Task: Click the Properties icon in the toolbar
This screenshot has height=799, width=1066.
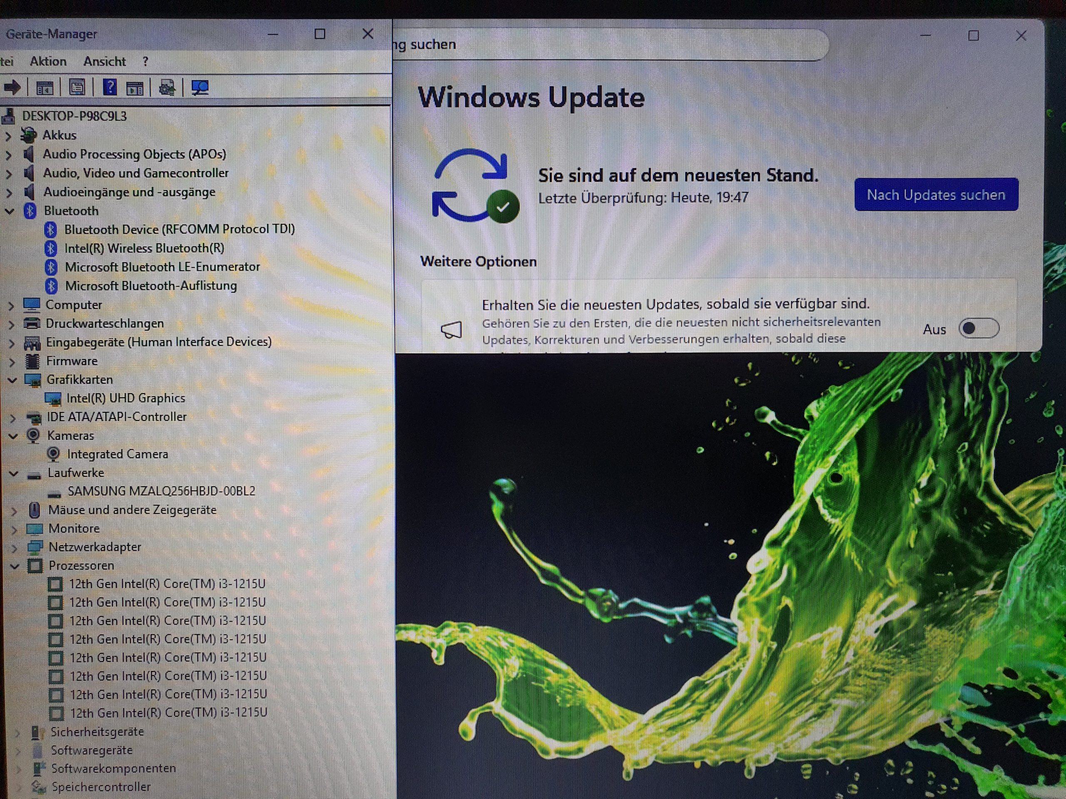Action: point(77,88)
